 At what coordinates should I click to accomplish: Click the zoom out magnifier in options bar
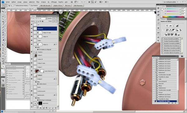11,6
